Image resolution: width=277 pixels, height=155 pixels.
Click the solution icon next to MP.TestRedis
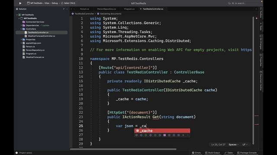[19, 15]
